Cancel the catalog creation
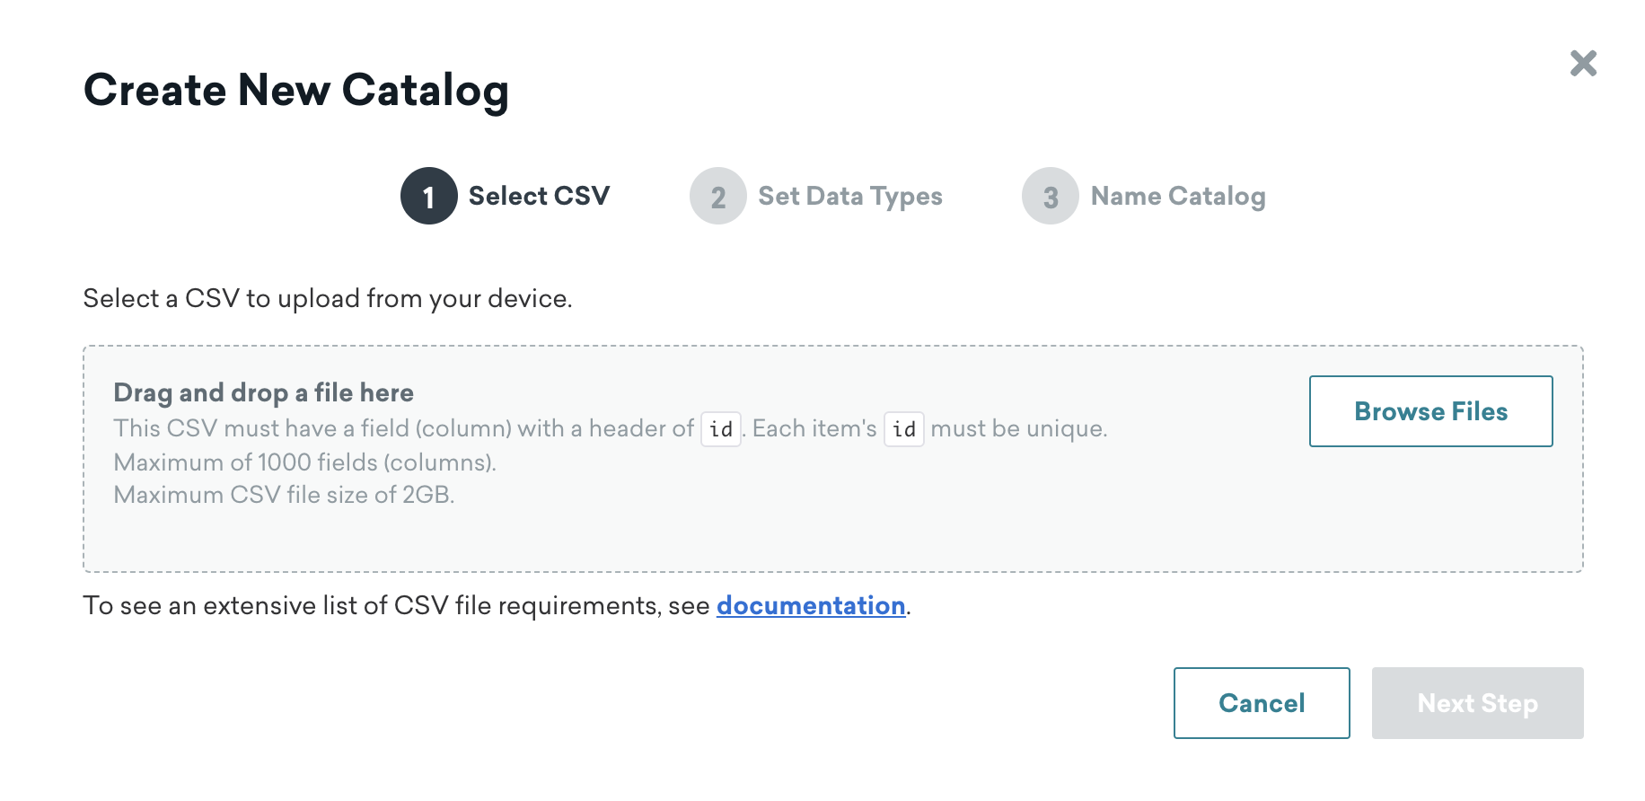1645x801 pixels. click(x=1262, y=703)
